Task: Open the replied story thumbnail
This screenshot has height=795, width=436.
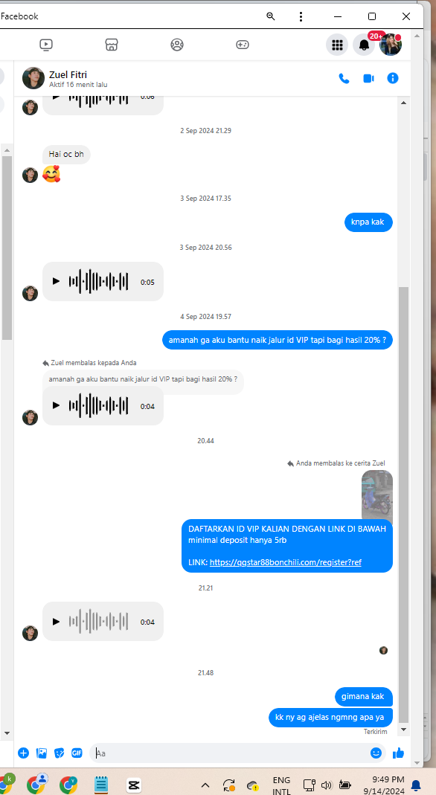Action: click(376, 495)
